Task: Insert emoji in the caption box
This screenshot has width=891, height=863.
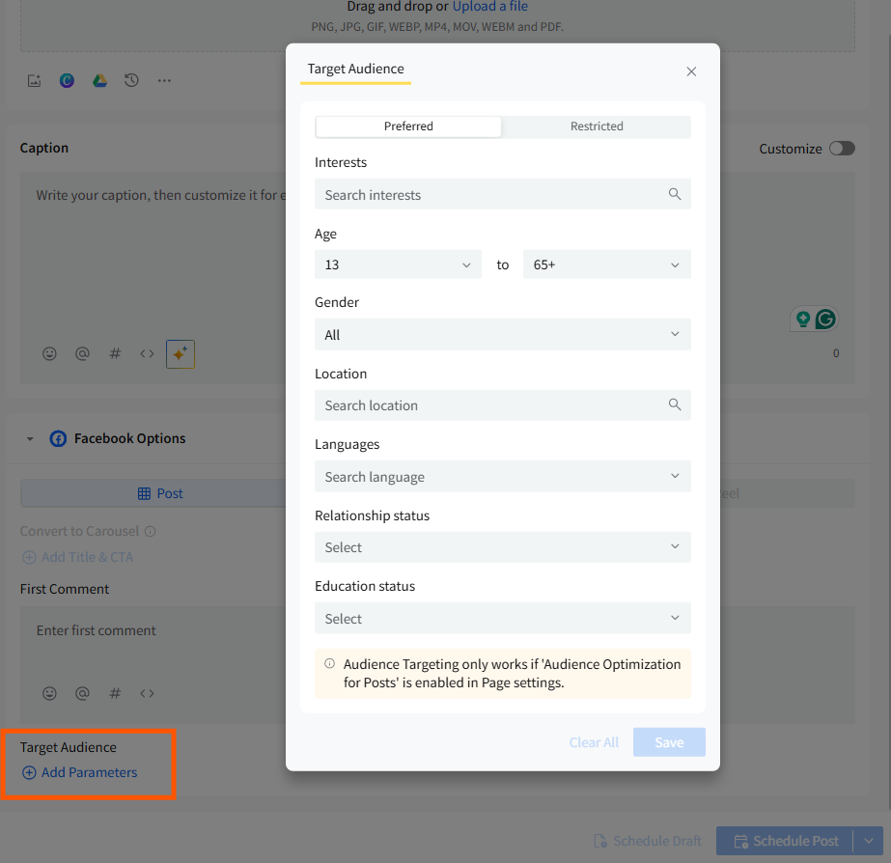Action: point(49,354)
